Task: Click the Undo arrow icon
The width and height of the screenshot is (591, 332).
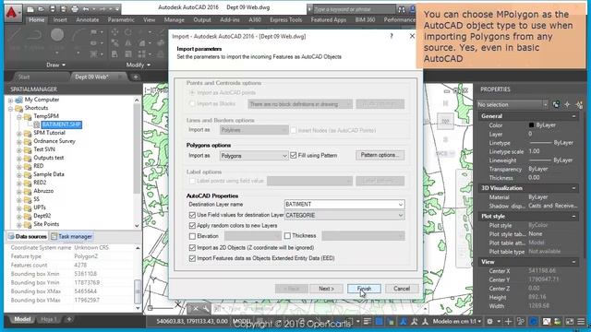Action: point(86,8)
